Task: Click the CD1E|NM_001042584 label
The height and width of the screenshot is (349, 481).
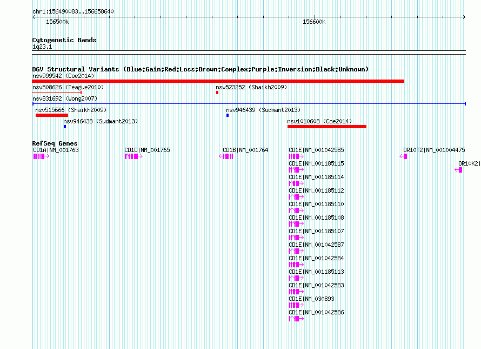Action: click(316, 258)
